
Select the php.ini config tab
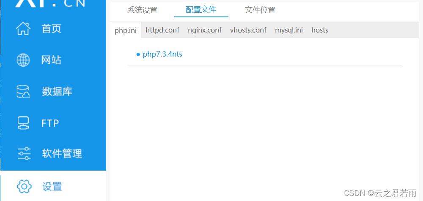[126, 30]
